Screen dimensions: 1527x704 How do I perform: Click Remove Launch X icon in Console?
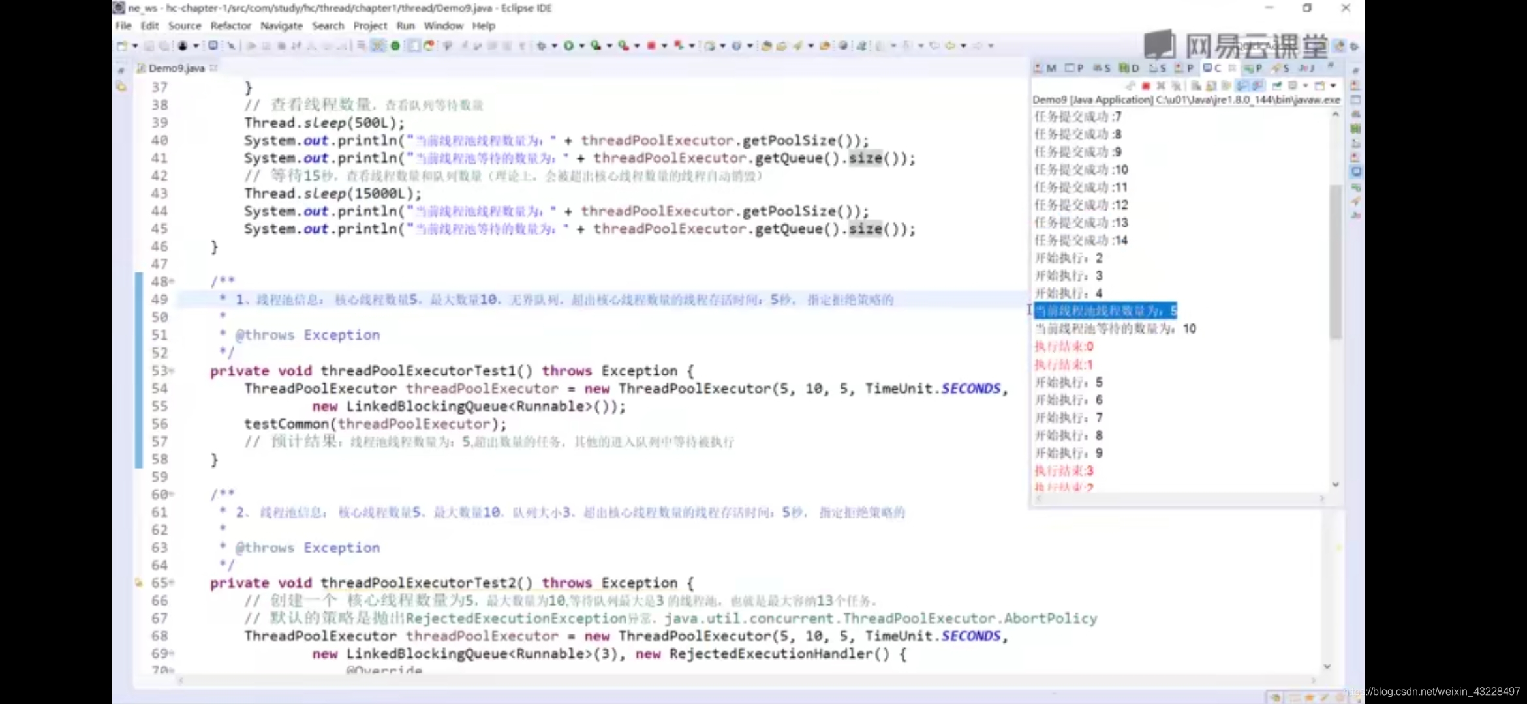(1161, 86)
